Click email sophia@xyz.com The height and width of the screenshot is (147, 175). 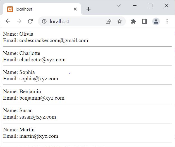click(39, 79)
